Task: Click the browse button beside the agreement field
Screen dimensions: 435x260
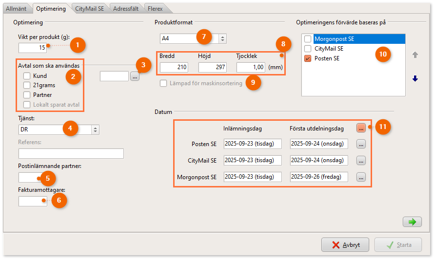Action: (x=135, y=76)
